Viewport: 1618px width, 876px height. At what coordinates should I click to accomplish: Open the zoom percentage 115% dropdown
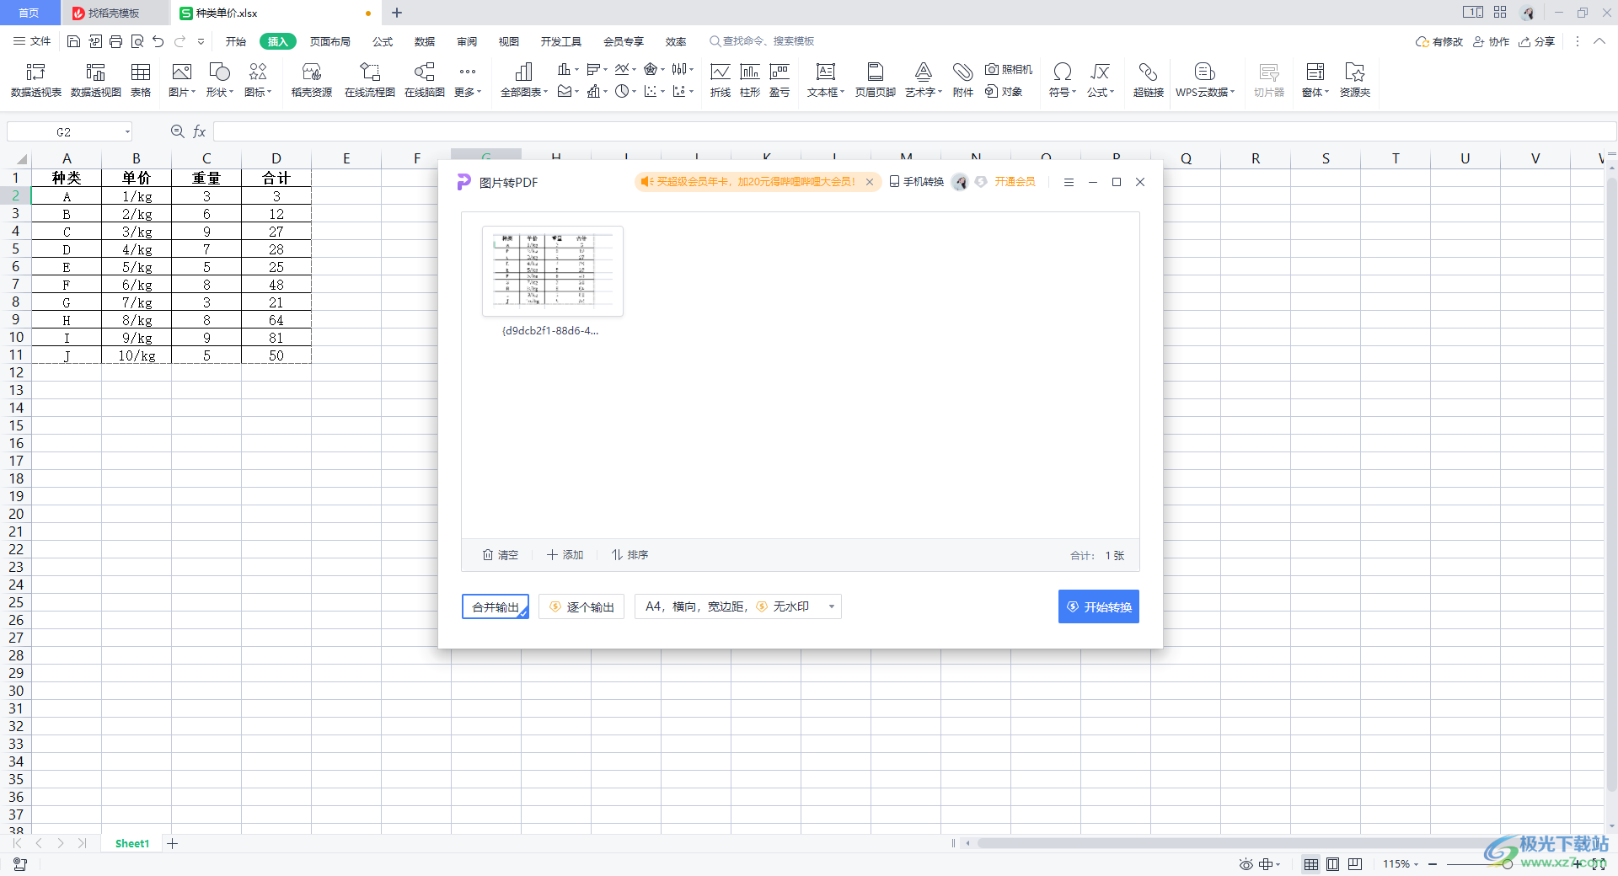(x=1401, y=864)
